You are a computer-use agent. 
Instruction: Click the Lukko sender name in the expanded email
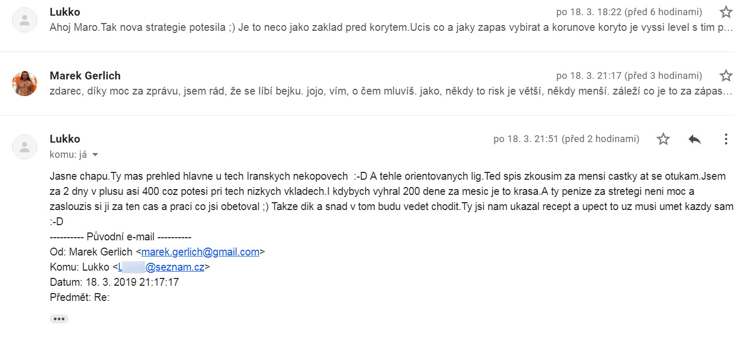pos(65,139)
